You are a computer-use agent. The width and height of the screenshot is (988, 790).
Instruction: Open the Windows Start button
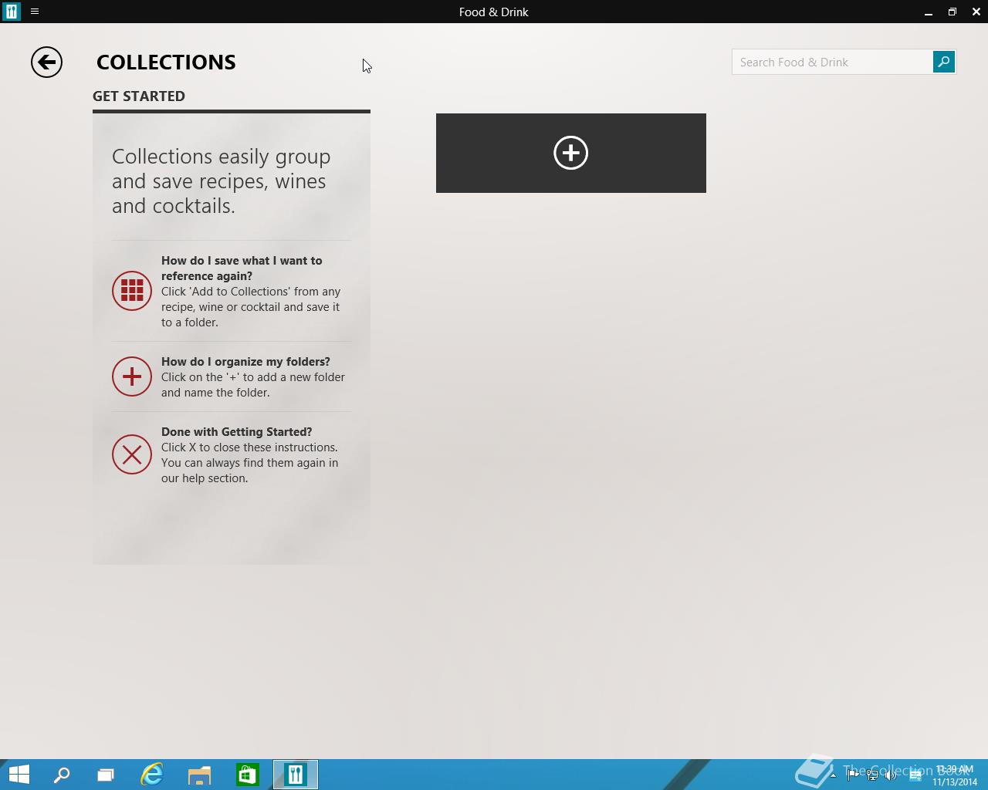click(19, 775)
